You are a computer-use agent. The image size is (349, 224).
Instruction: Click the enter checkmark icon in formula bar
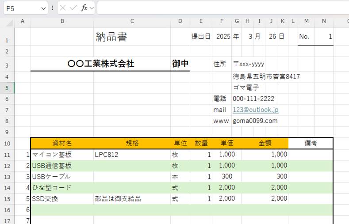tap(73, 8)
